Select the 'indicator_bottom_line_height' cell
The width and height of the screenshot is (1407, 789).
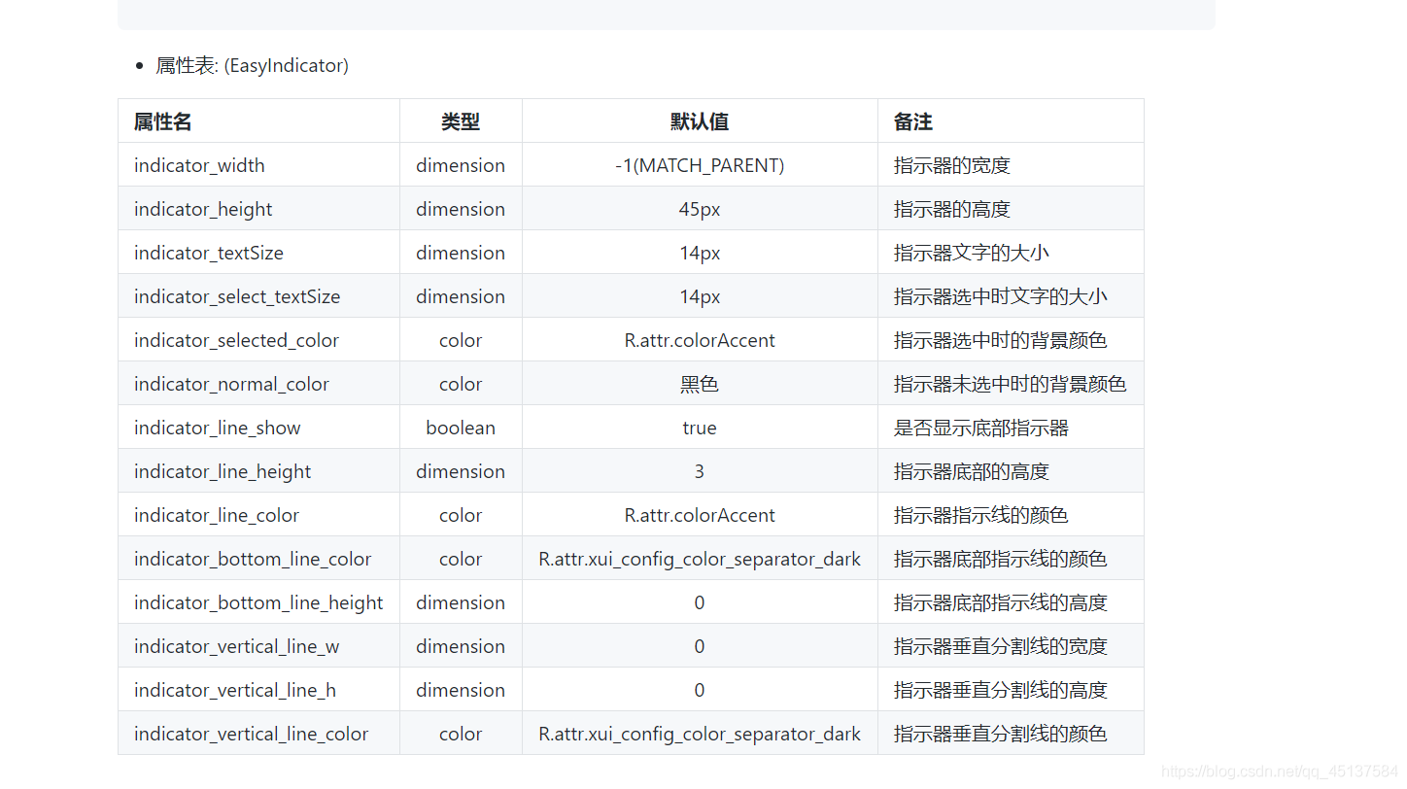(258, 602)
